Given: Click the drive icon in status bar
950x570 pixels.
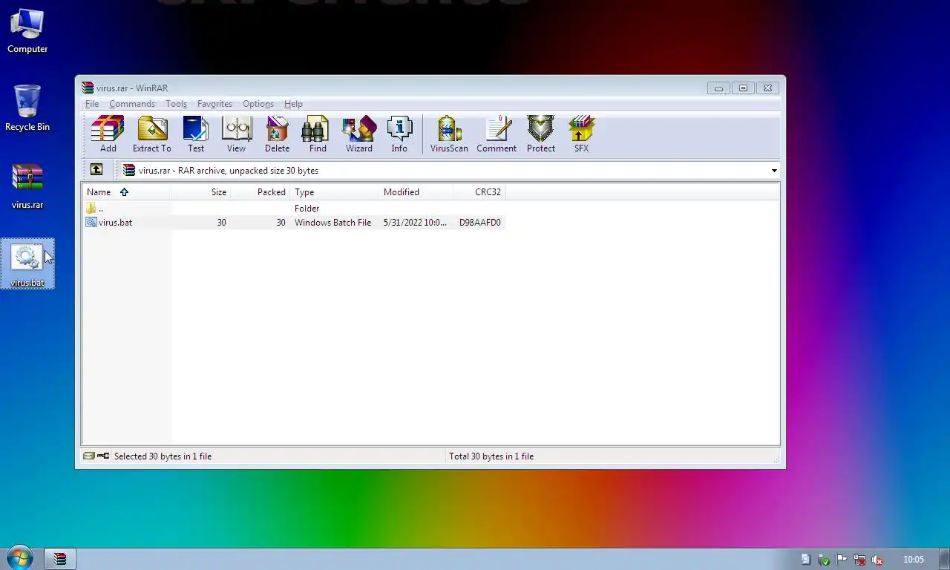Looking at the screenshot, I should 89,456.
